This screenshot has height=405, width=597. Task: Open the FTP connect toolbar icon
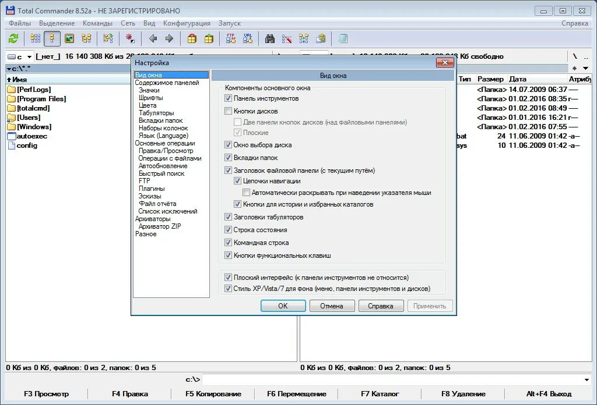click(231, 38)
